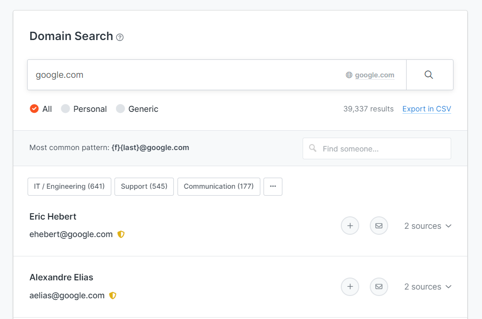482x319 pixels.
Task: Focus the Find someone search field
Action: tap(377, 149)
